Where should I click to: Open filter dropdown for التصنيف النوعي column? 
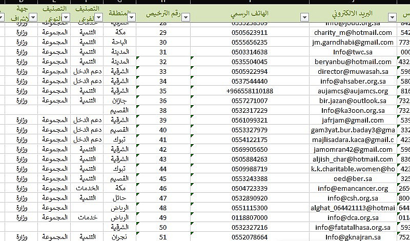click(66, 17)
